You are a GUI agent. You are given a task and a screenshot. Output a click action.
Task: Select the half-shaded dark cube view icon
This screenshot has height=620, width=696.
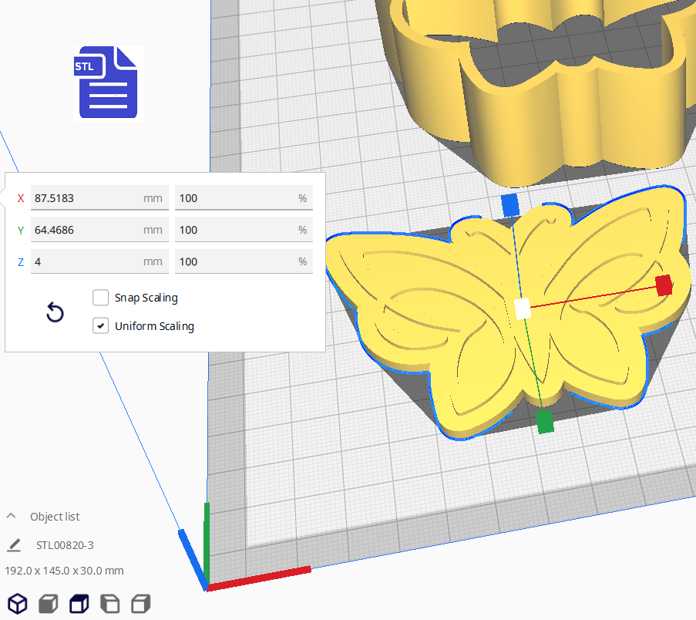click(79, 604)
